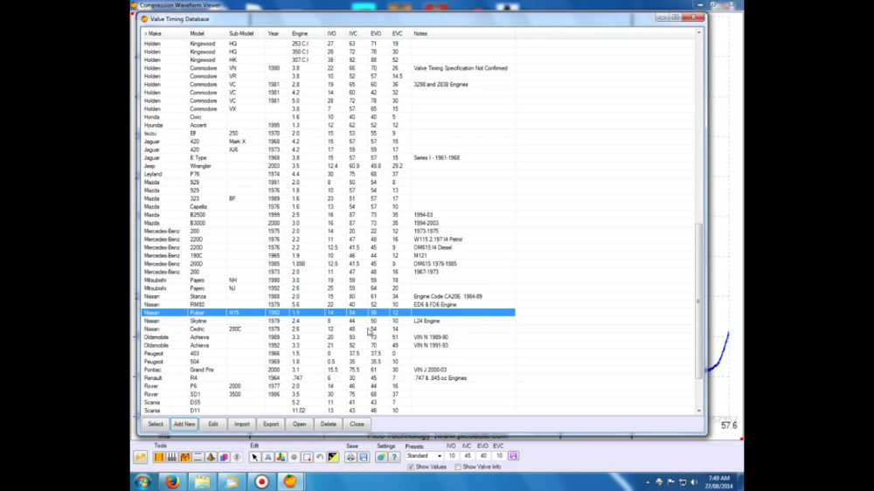Screen dimensions: 874x491
Task: Toggle the Show Values checkbox
Action: (412, 467)
